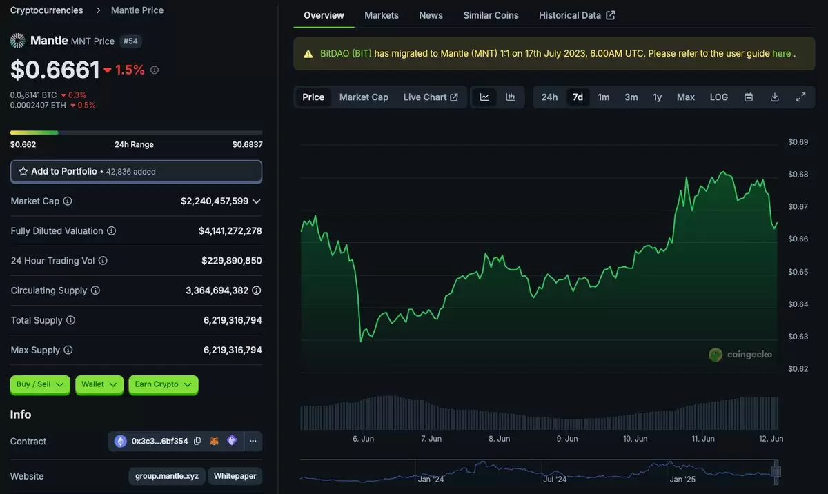Click the $4,141,272,278 valuation value
Viewport: 828px width, 494px height.
click(230, 231)
